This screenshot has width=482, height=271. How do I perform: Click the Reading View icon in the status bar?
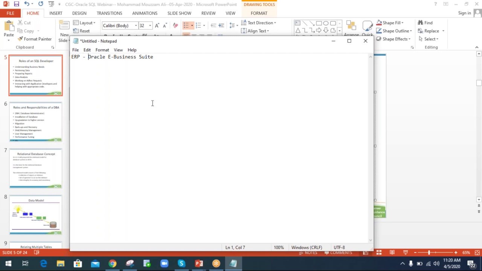click(392, 253)
